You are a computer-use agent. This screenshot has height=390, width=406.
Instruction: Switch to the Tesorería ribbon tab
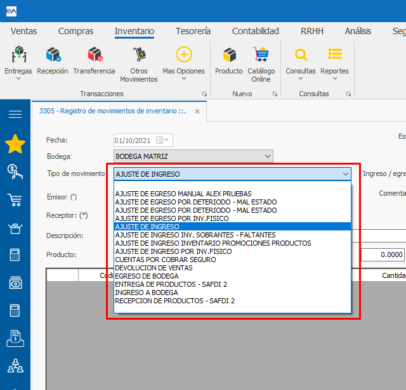coord(193,31)
